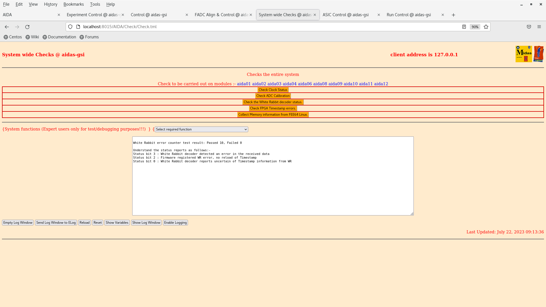
Task: Expand the Select required function dropdown
Action: (201, 129)
